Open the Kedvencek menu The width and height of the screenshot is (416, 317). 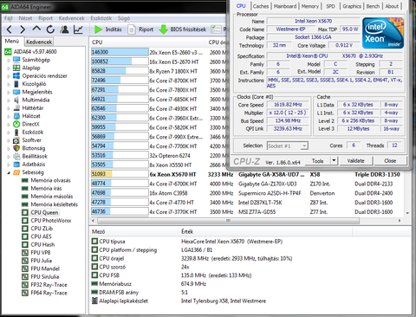[72, 18]
